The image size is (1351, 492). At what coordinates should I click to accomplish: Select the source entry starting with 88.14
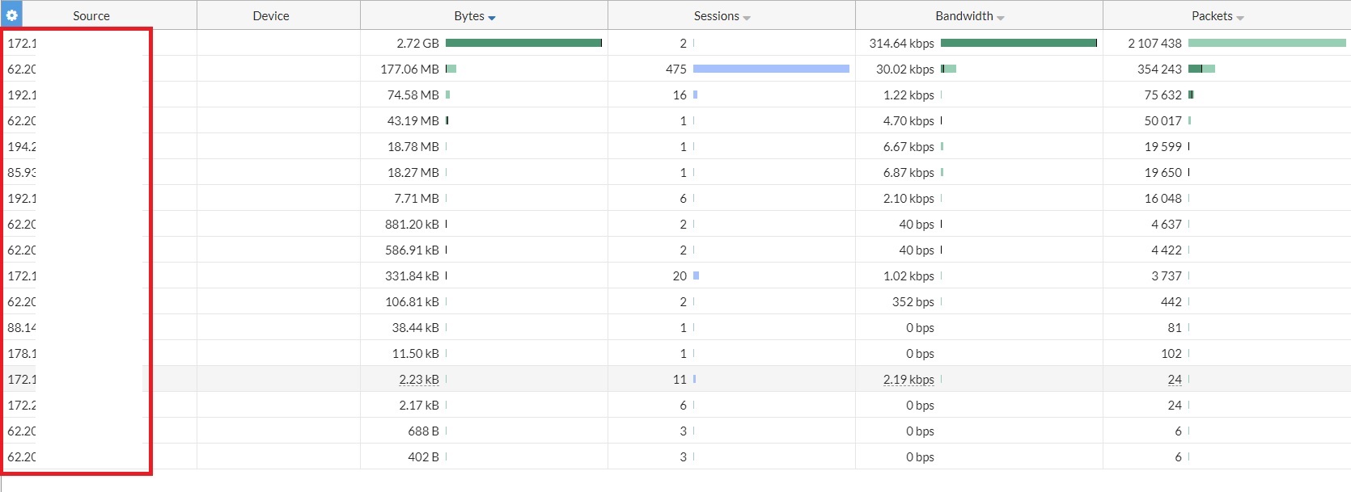pyautogui.click(x=22, y=327)
